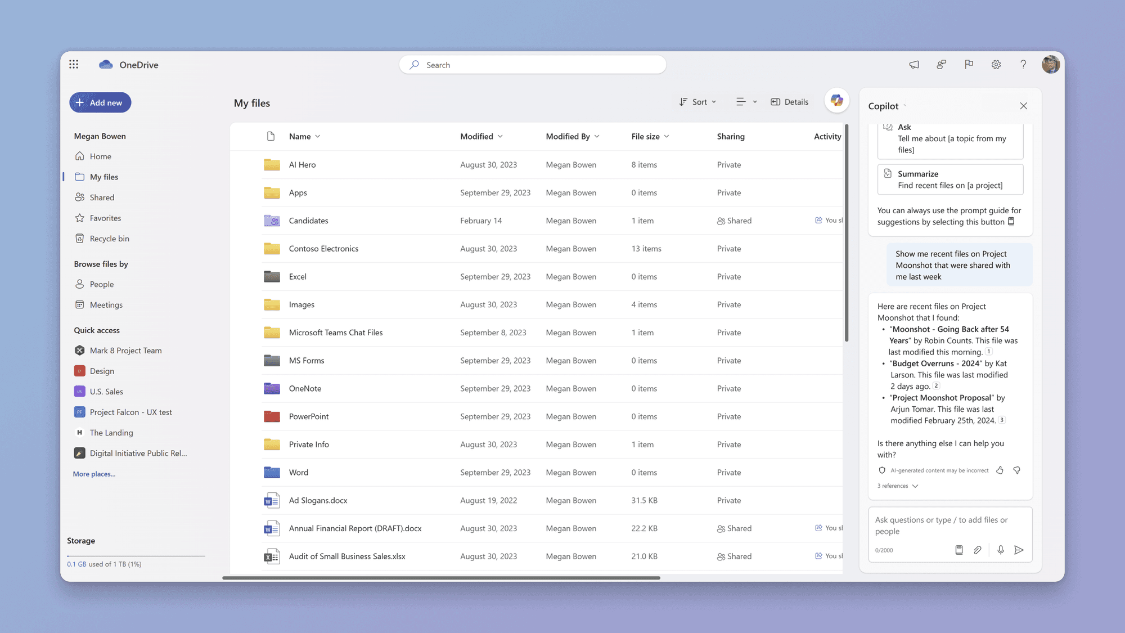Open U.S. Sales quick access location

coord(106,392)
